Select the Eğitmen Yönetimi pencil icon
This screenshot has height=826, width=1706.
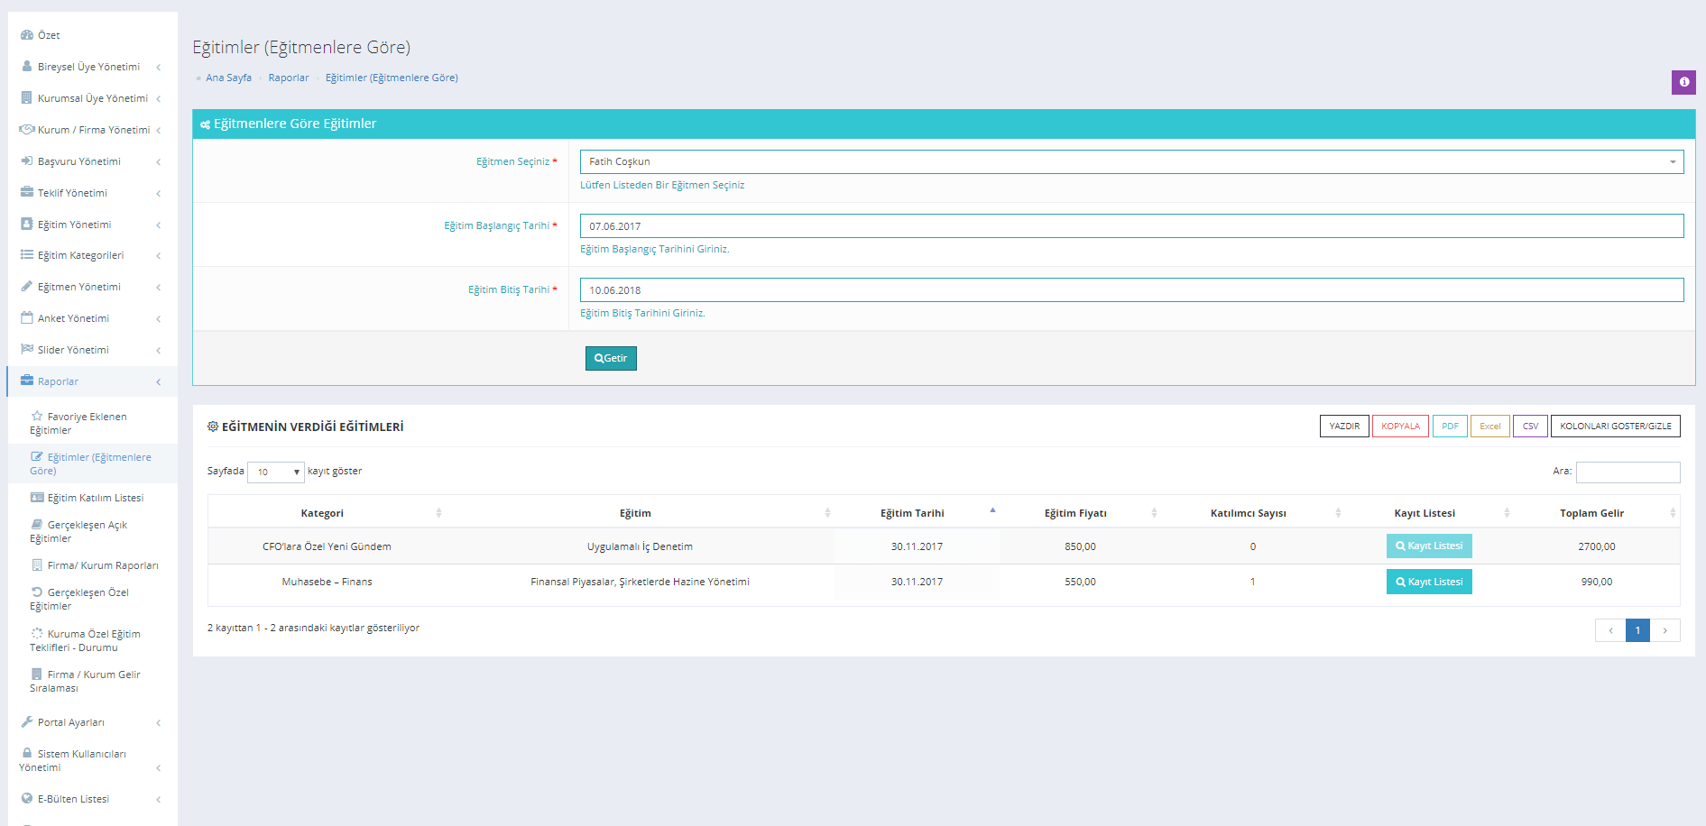(x=26, y=286)
